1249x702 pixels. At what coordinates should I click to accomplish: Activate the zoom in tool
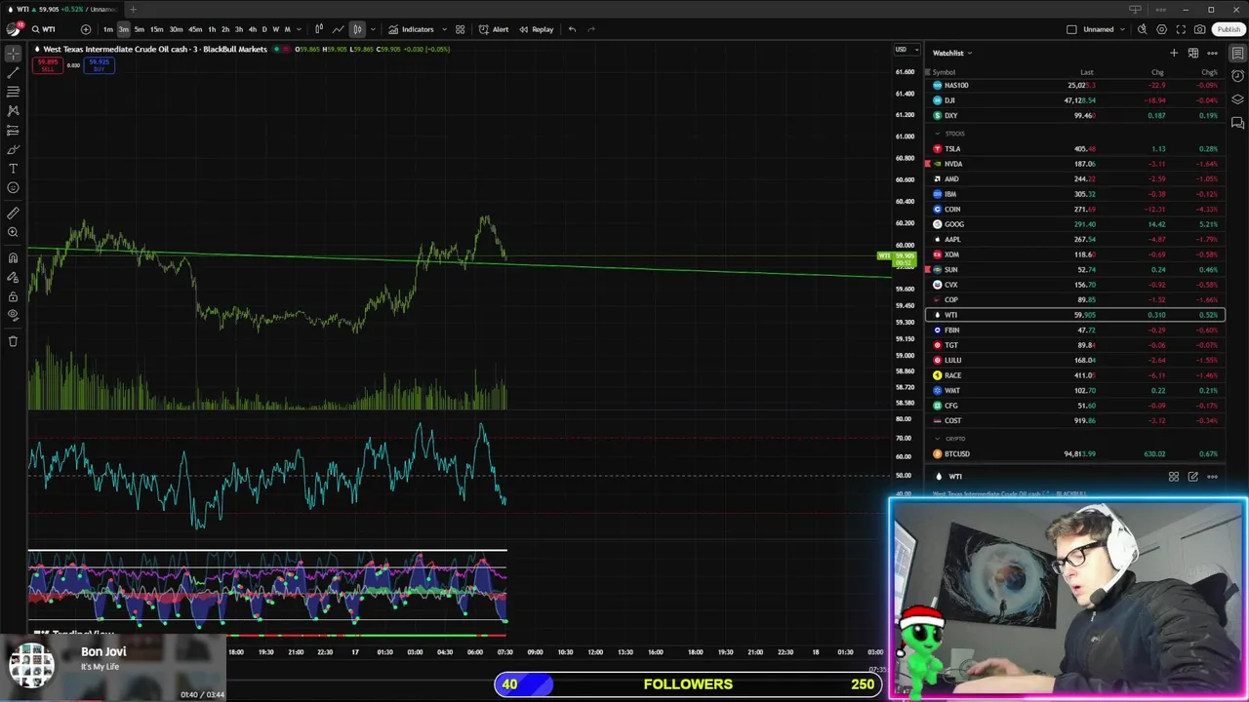click(x=13, y=232)
